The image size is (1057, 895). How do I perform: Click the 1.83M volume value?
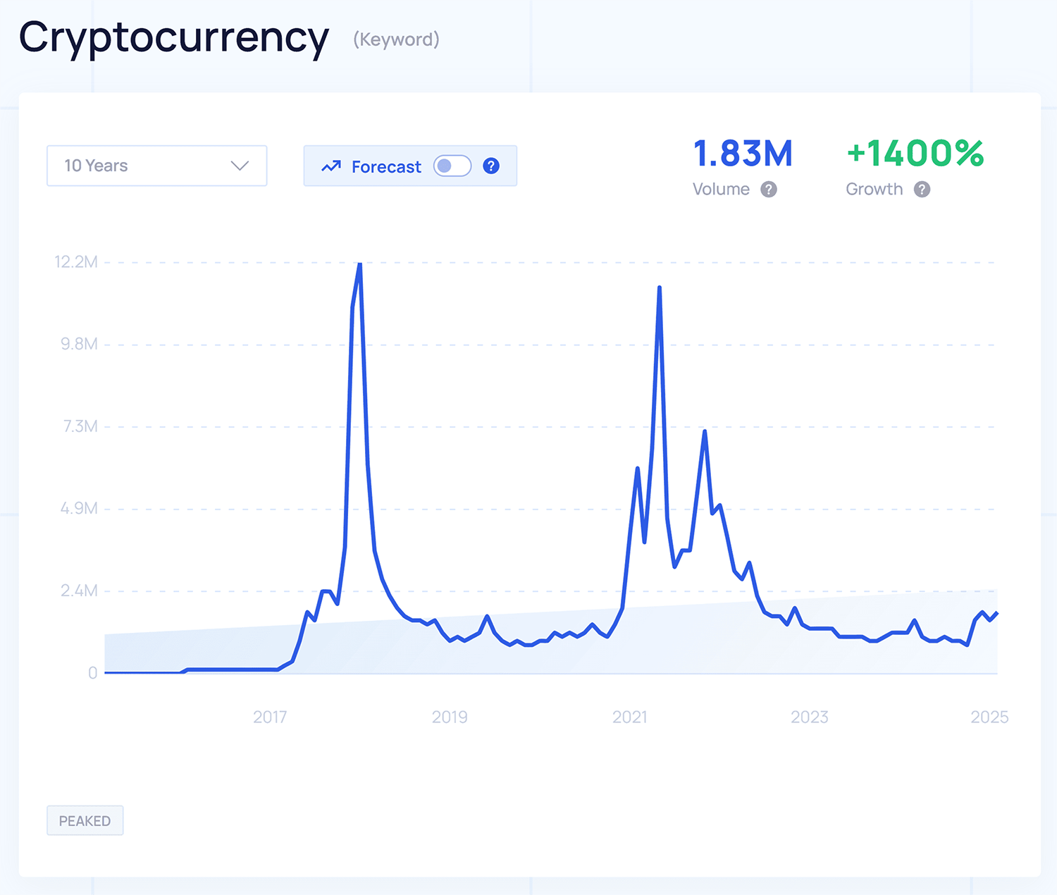743,154
